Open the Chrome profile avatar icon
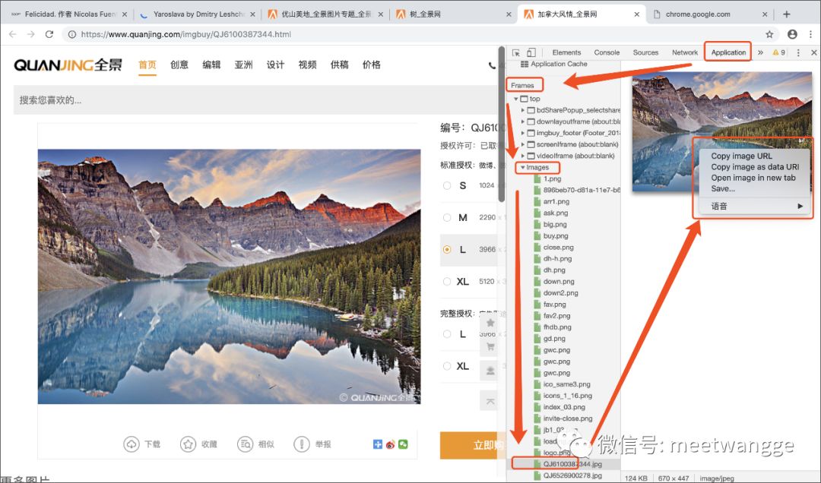 791,34
